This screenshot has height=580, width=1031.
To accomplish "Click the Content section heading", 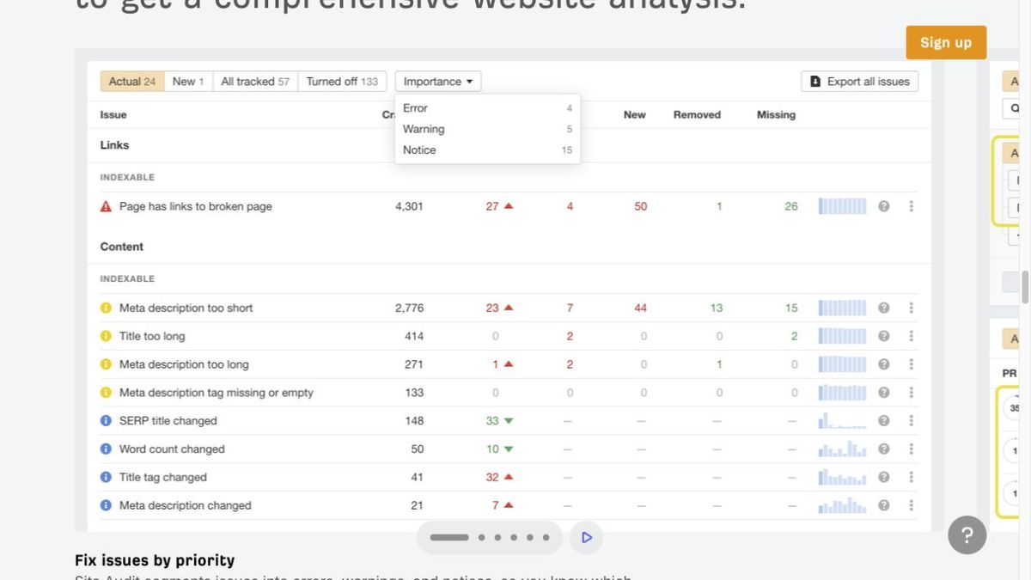I will 122,247.
